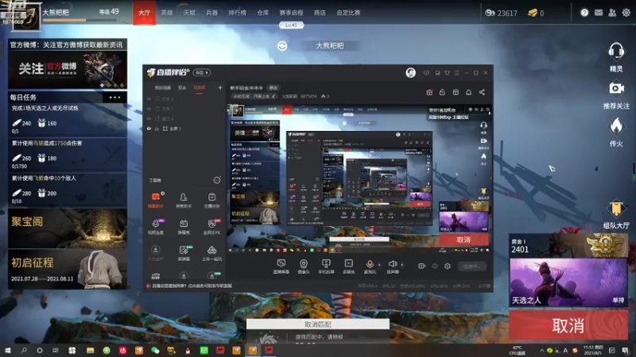Open 视频连麦 tool icon
636x357 pixels.
click(x=155, y=226)
